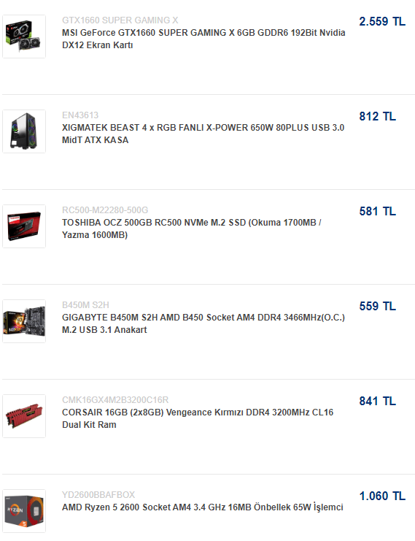The width and height of the screenshot is (415, 541).
Task: Select the 841 TL price
Action: (377, 401)
